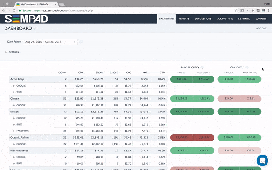Click Oceanic Airlines red budget check pill
This screenshot has height=170, width=272.
click(192, 137)
